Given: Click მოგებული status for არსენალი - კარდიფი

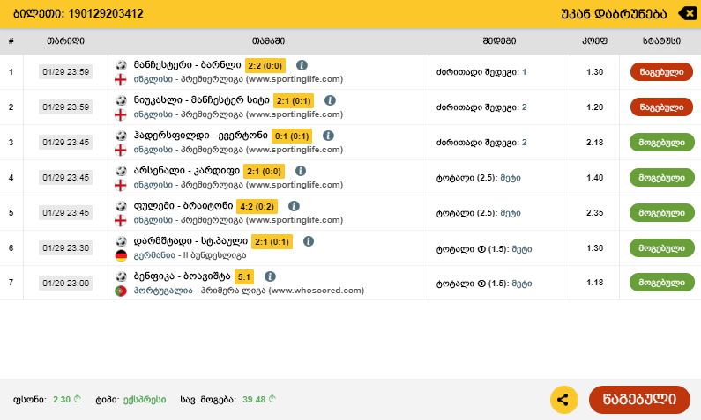Looking at the screenshot, I should pos(661,178).
